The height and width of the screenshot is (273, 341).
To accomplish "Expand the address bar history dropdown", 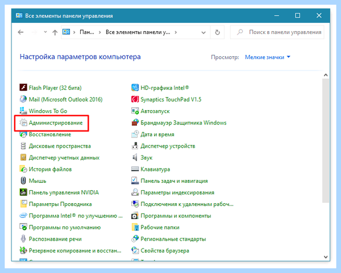I will click(x=203, y=32).
